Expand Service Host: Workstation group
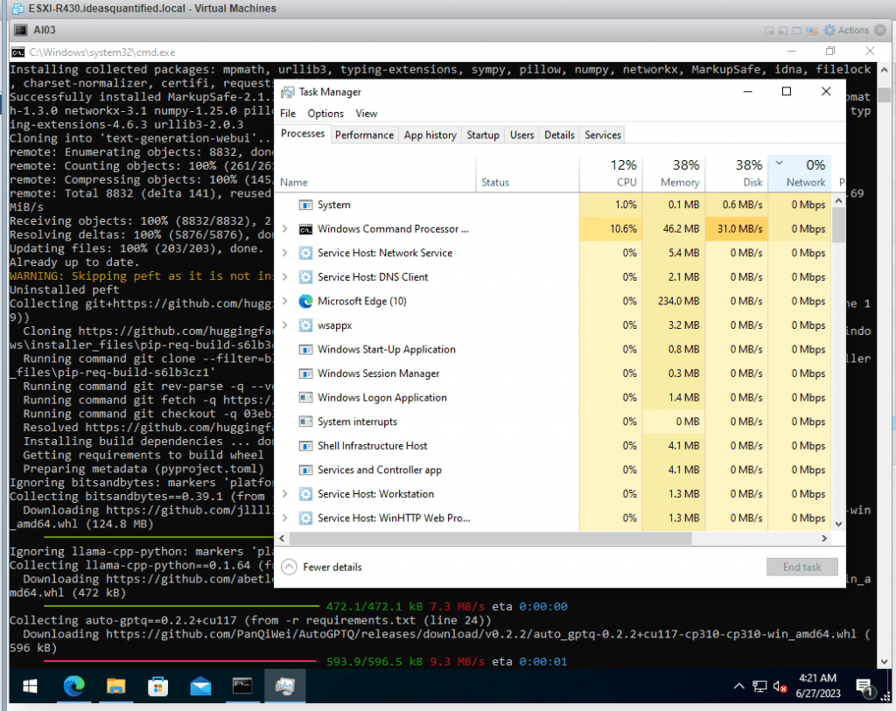The width and height of the screenshot is (896, 711). click(285, 494)
